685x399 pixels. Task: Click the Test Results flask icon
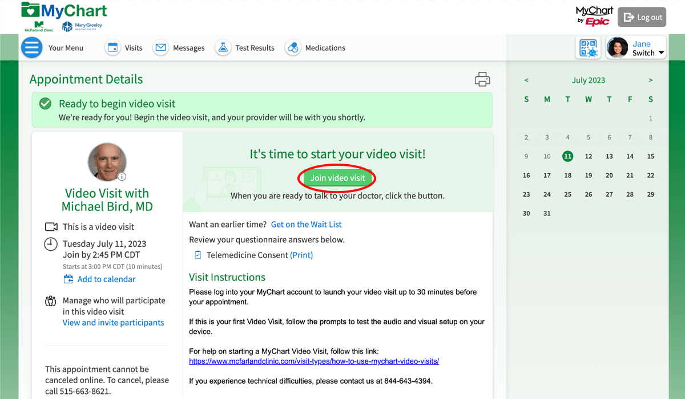pos(223,48)
